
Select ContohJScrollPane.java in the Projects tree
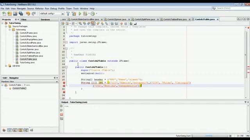click(30, 43)
